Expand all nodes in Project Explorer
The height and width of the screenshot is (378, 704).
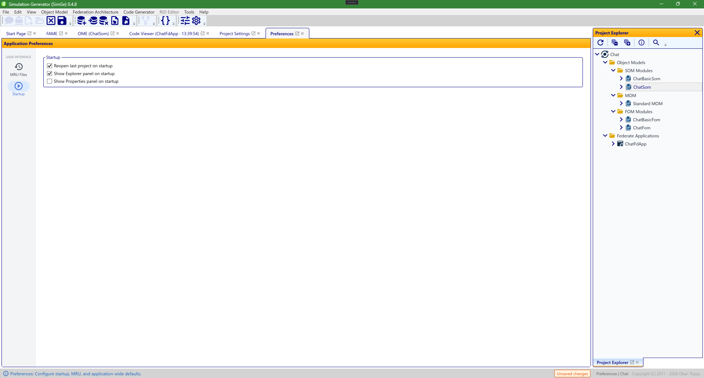coord(627,42)
